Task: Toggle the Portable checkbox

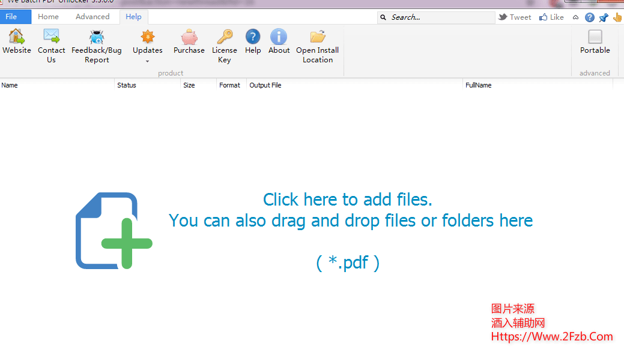Action: pos(595,37)
